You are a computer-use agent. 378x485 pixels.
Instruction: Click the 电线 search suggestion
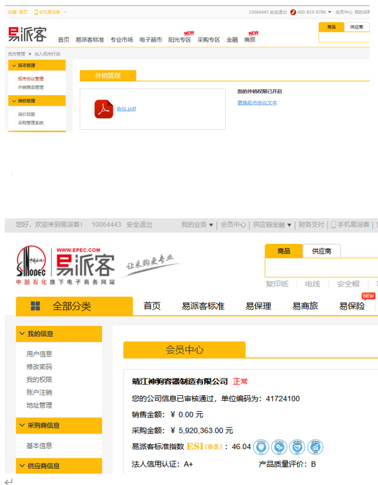(x=312, y=284)
